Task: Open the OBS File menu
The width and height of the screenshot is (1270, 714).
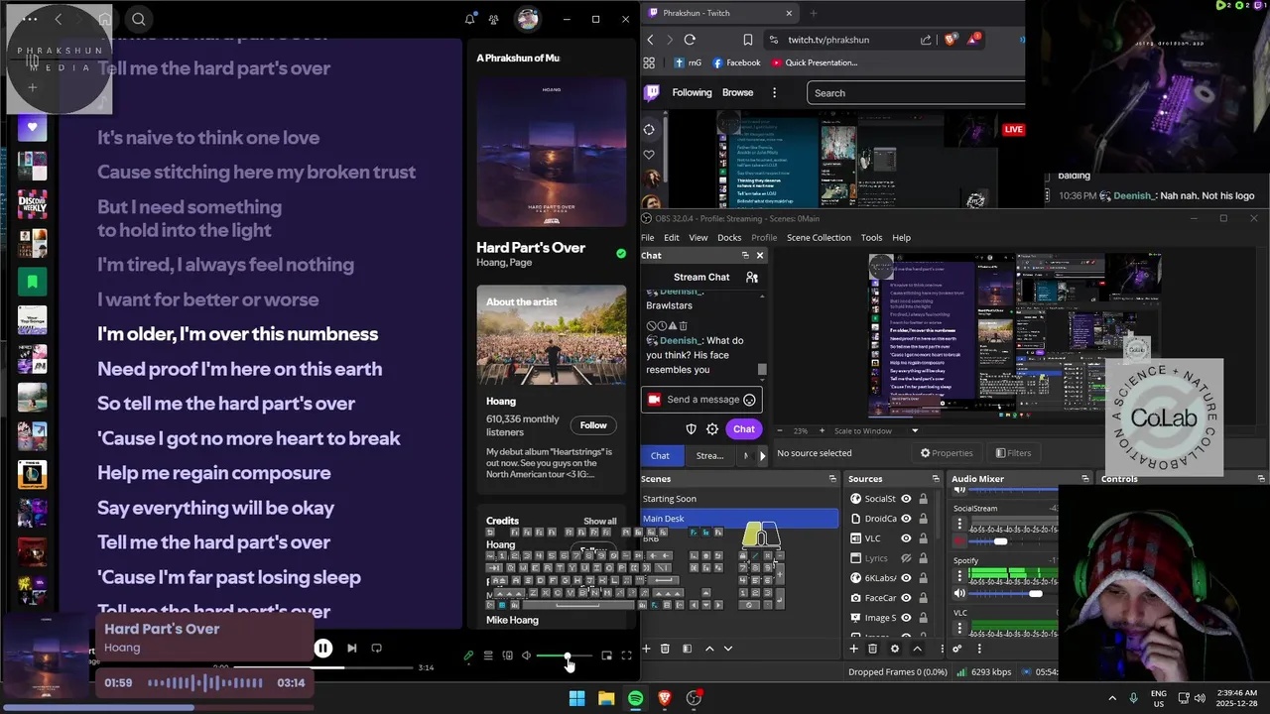Action: pyautogui.click(x=647, y=238)
